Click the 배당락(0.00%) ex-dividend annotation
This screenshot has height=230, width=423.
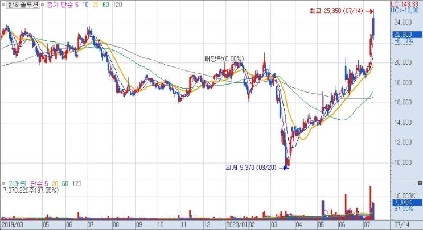click(224, 58)
